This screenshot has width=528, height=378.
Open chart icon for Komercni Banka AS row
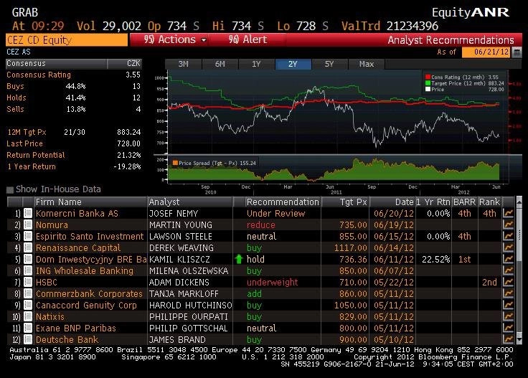click(x=508, y=214)
